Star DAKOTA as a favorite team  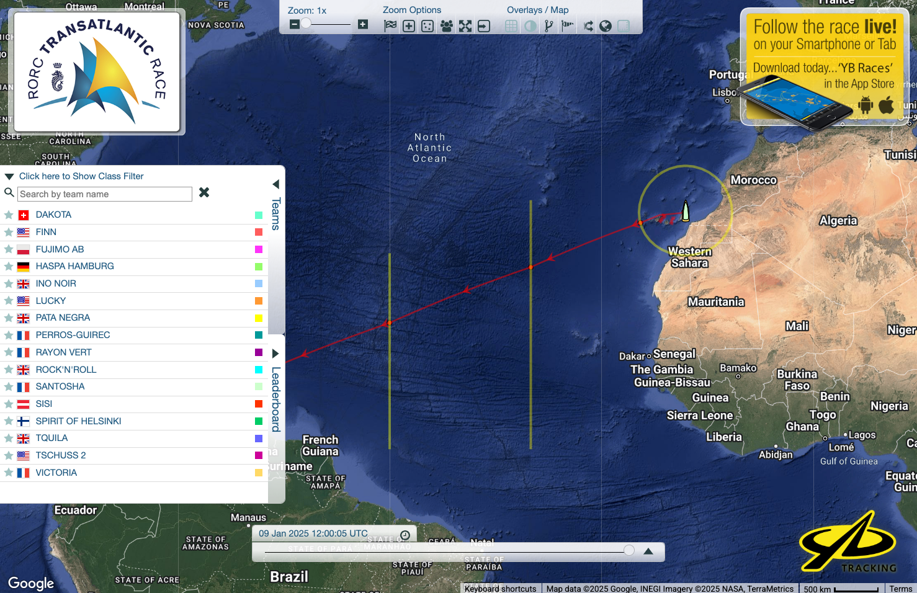9,215
